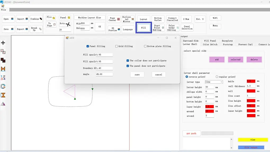270x152 pixels.
Task: Click the Save button
Action: coord(8,29)
